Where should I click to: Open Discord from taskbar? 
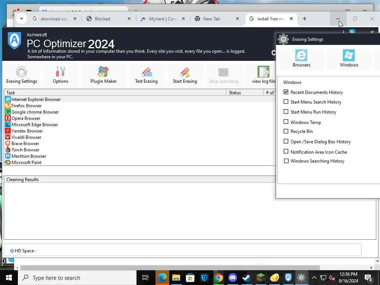(232, 278)
